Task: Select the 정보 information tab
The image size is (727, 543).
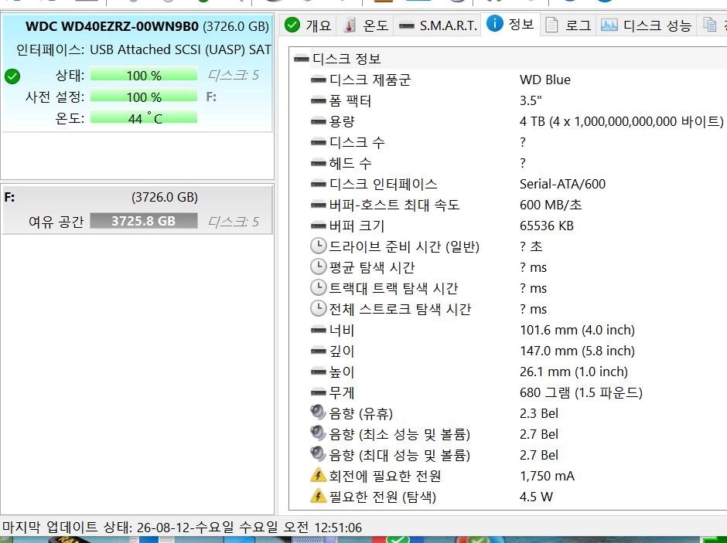Action: (510, 24)
